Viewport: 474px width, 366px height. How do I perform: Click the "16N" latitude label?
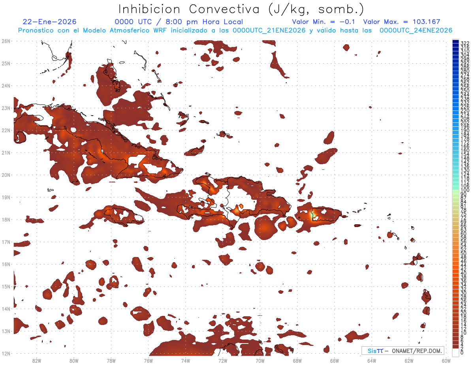point(6,264)
